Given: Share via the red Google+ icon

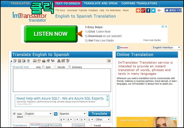Looking at the screenshot, I should tap(143, 10).
